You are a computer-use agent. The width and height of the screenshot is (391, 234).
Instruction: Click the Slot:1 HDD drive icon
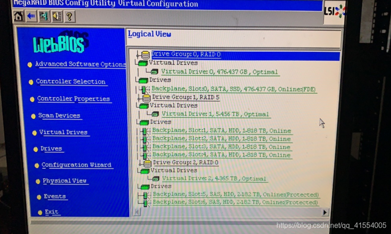[x=145, y=131]
